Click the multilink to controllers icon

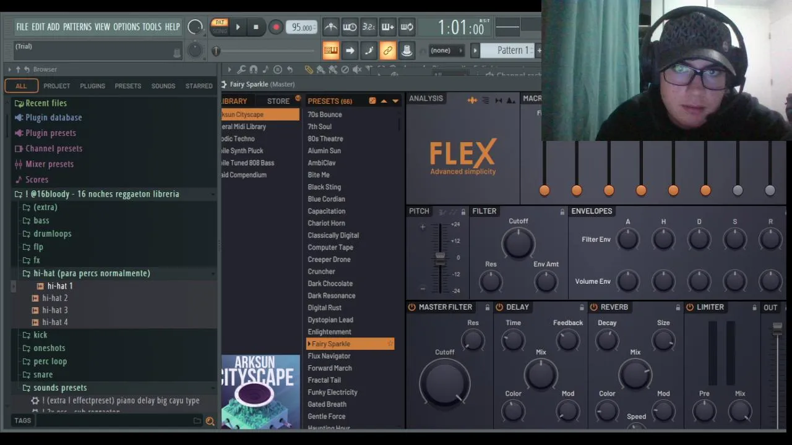407,51
